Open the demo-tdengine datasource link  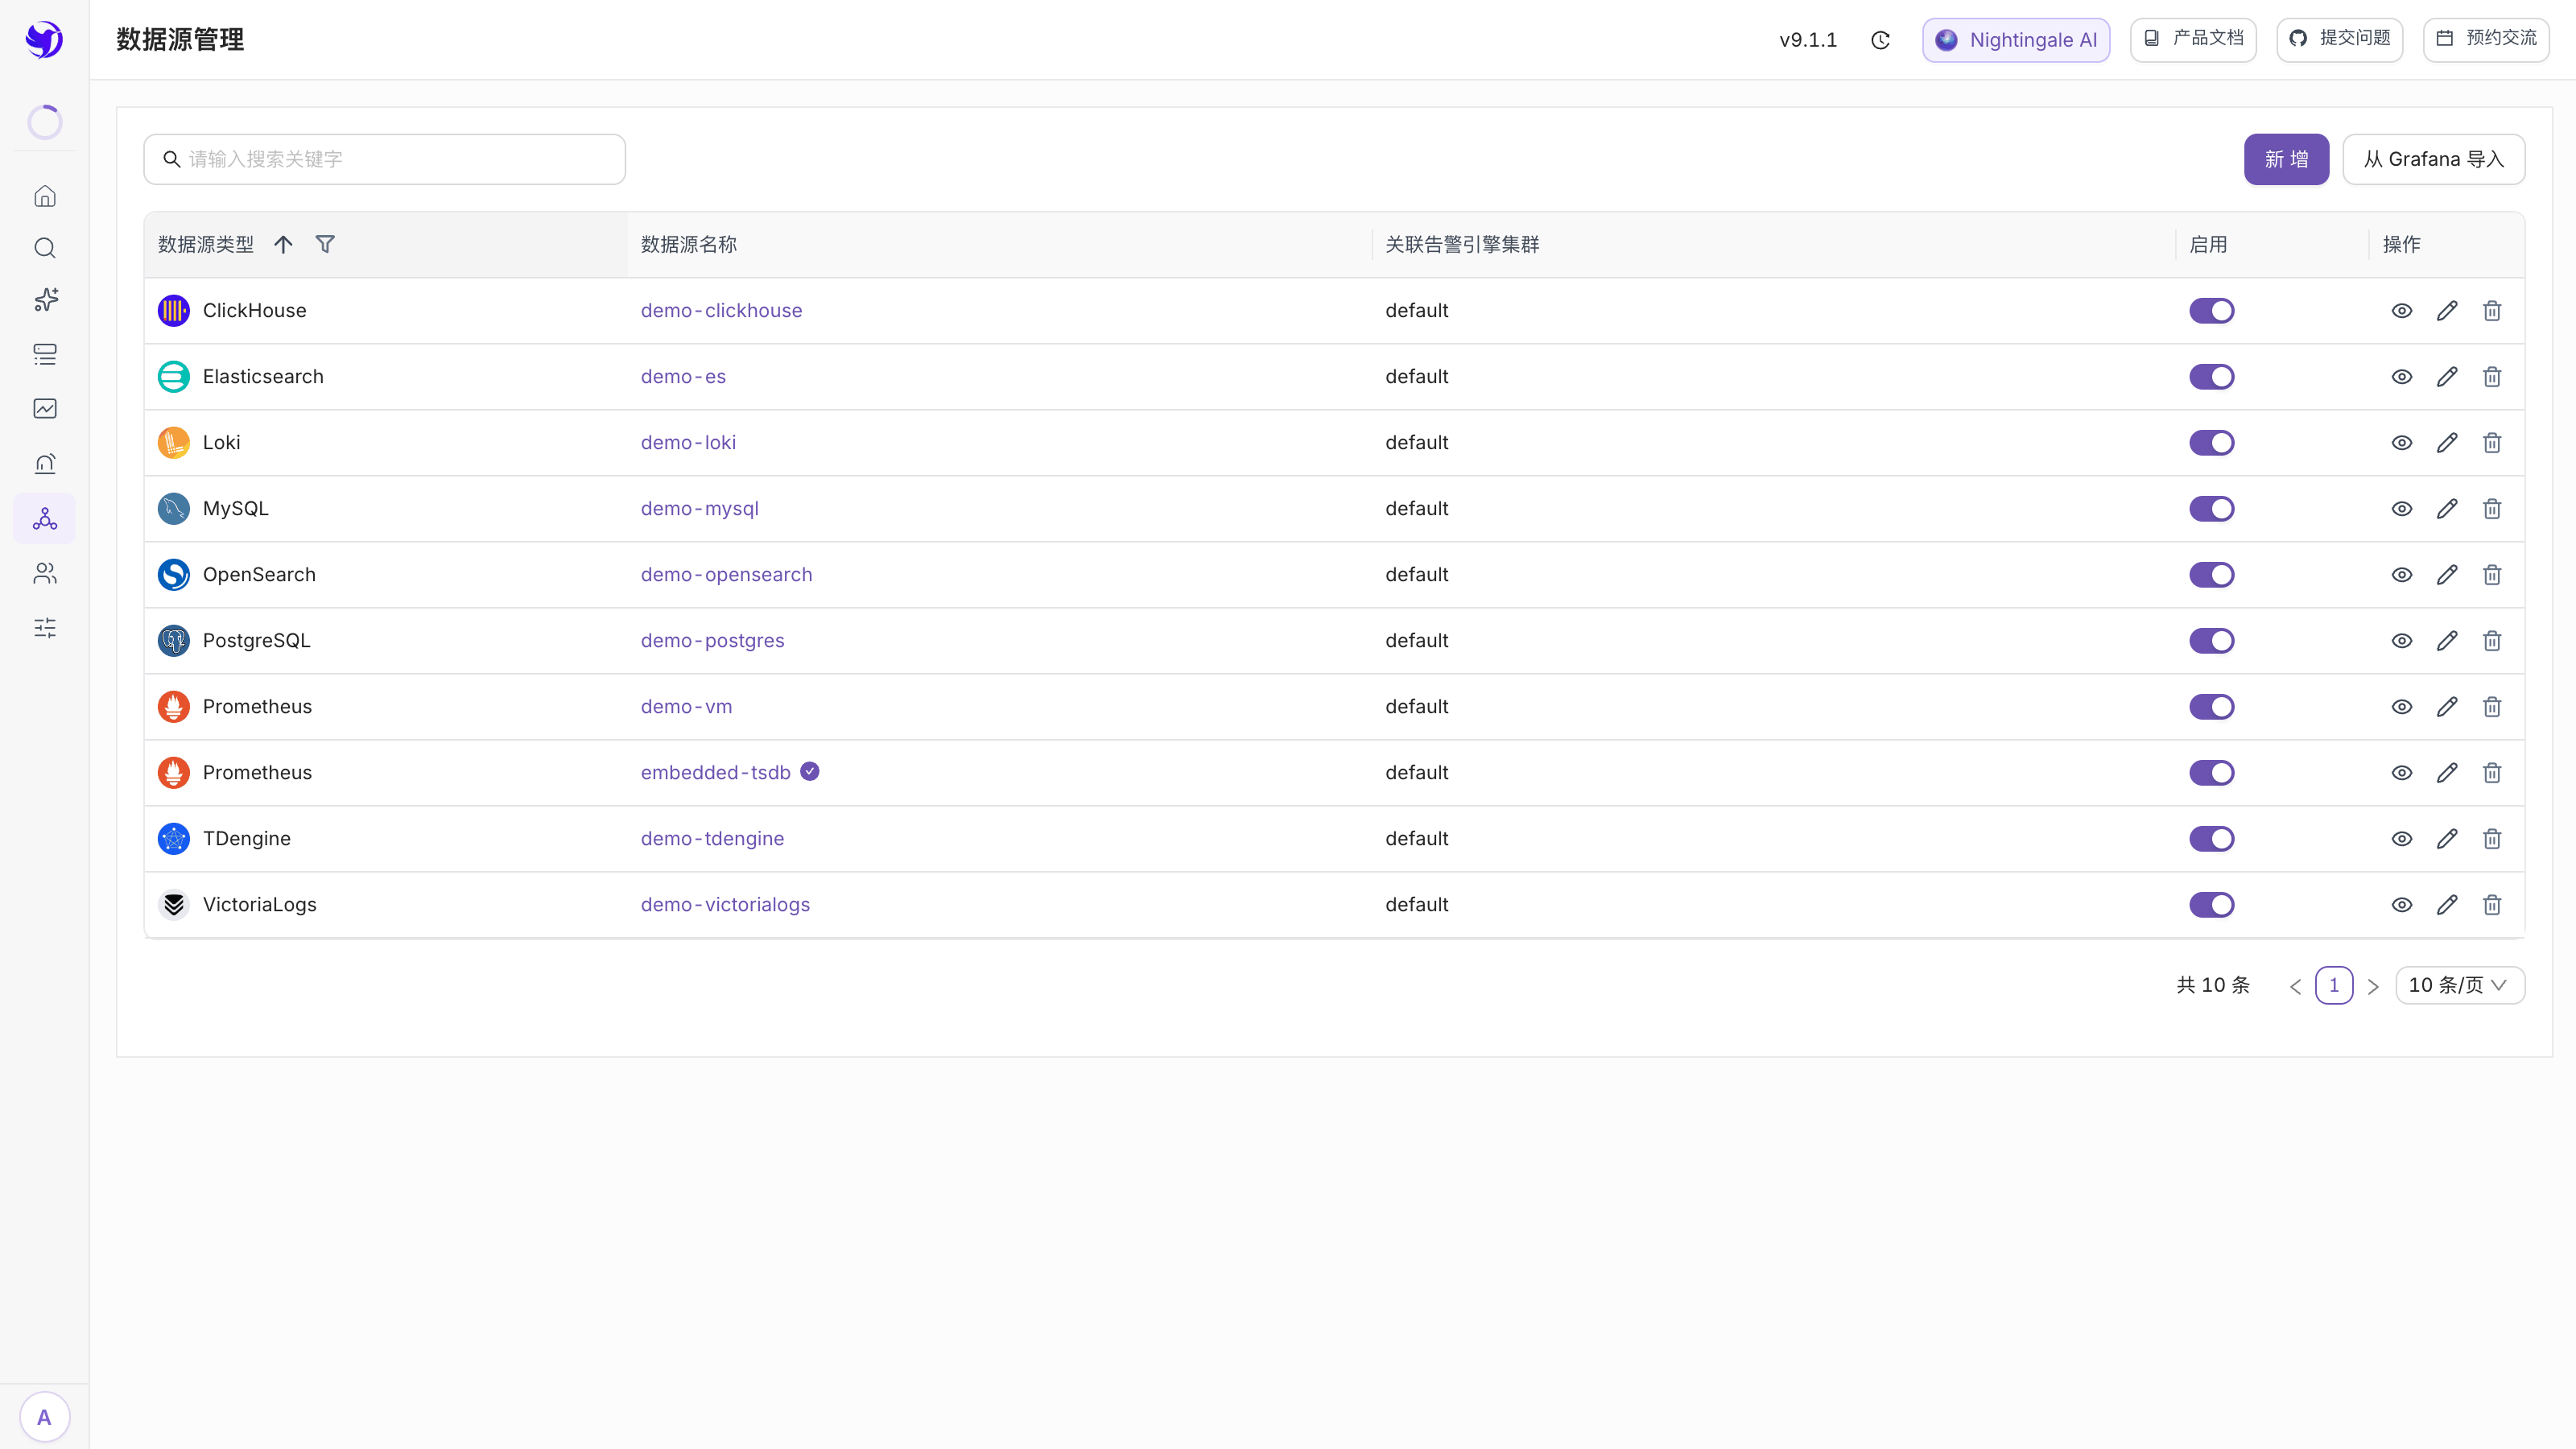(x=712, y=839)
